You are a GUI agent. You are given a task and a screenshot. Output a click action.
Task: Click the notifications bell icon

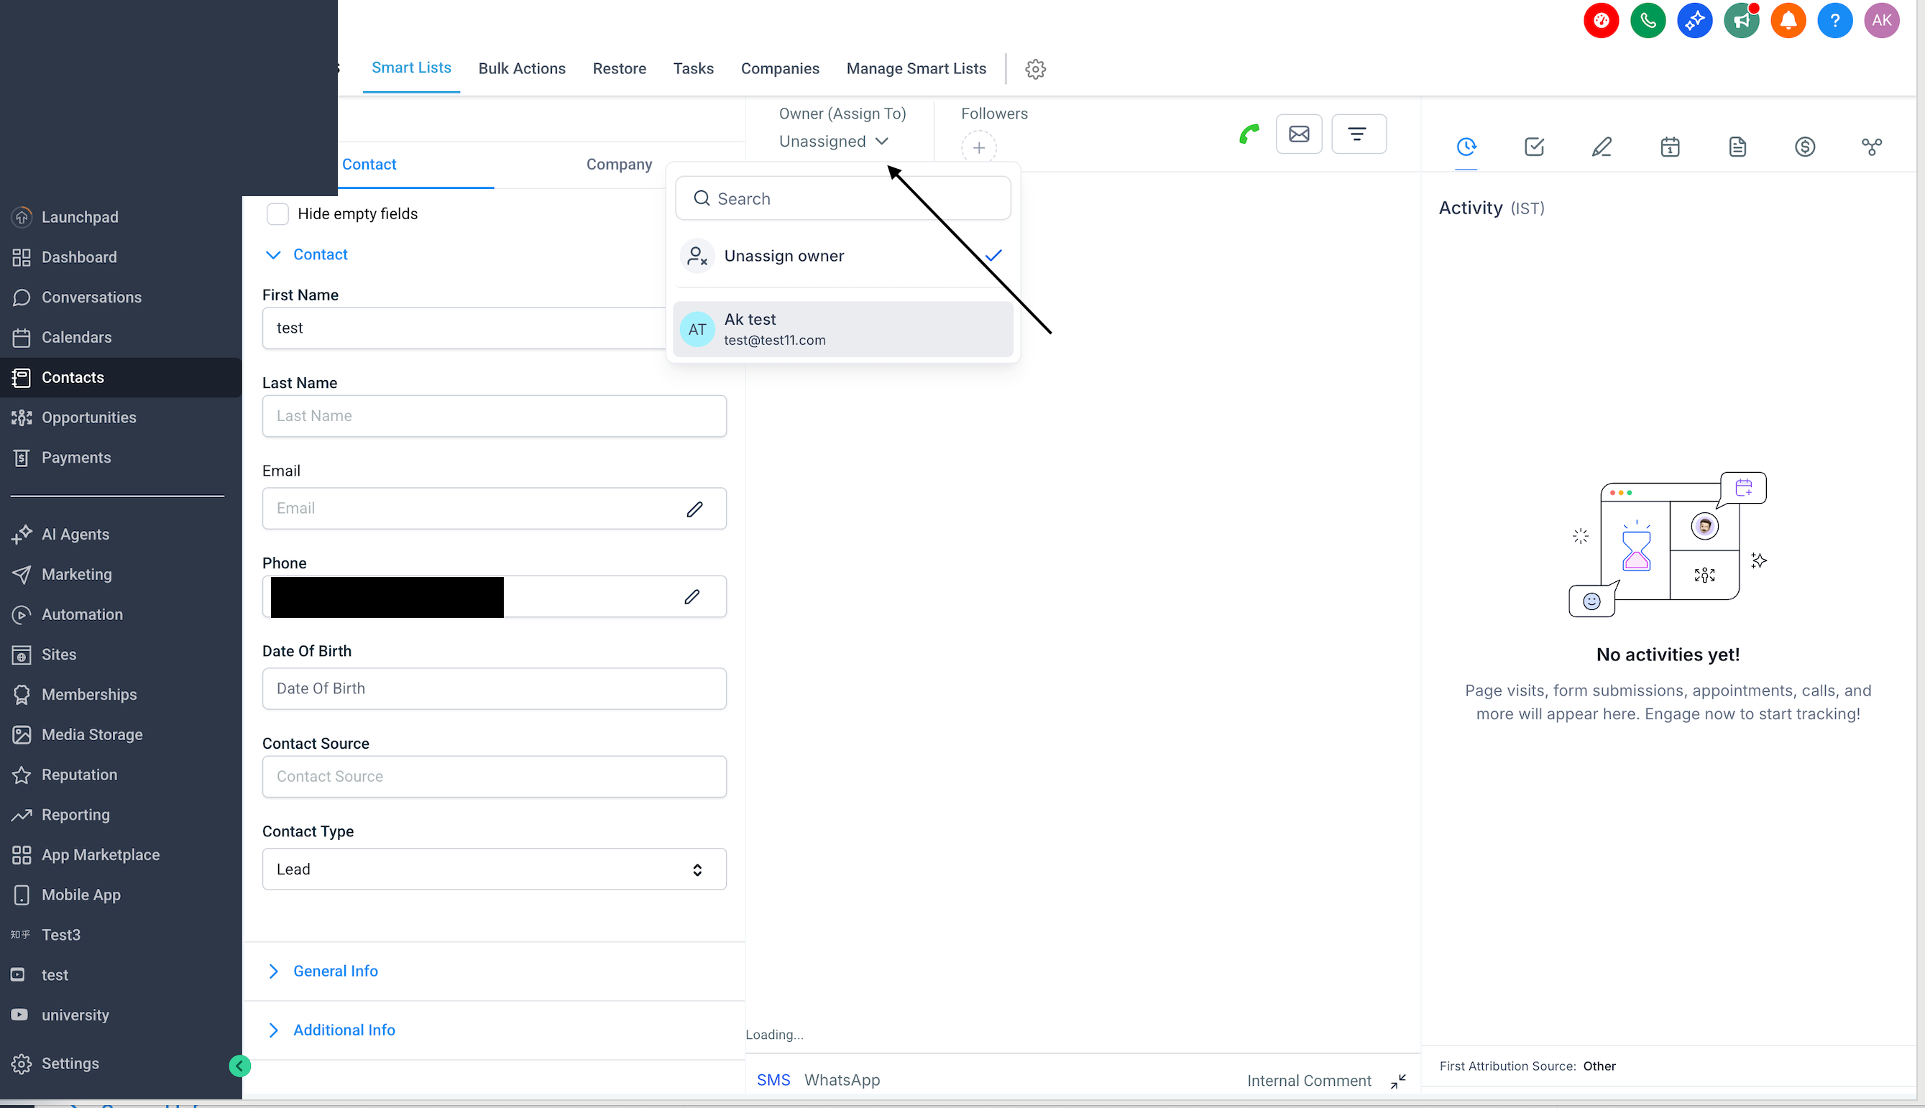1788,20
